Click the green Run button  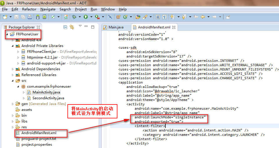[x=86, y=17]
